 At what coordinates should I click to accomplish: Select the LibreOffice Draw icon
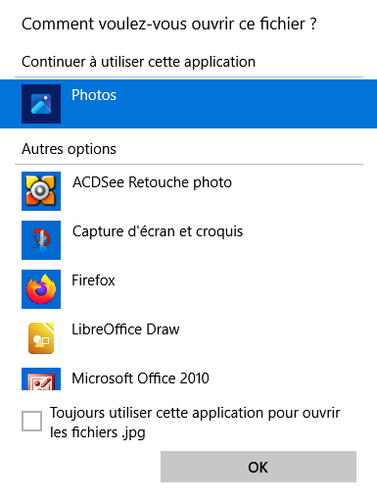tap(41, 338)
